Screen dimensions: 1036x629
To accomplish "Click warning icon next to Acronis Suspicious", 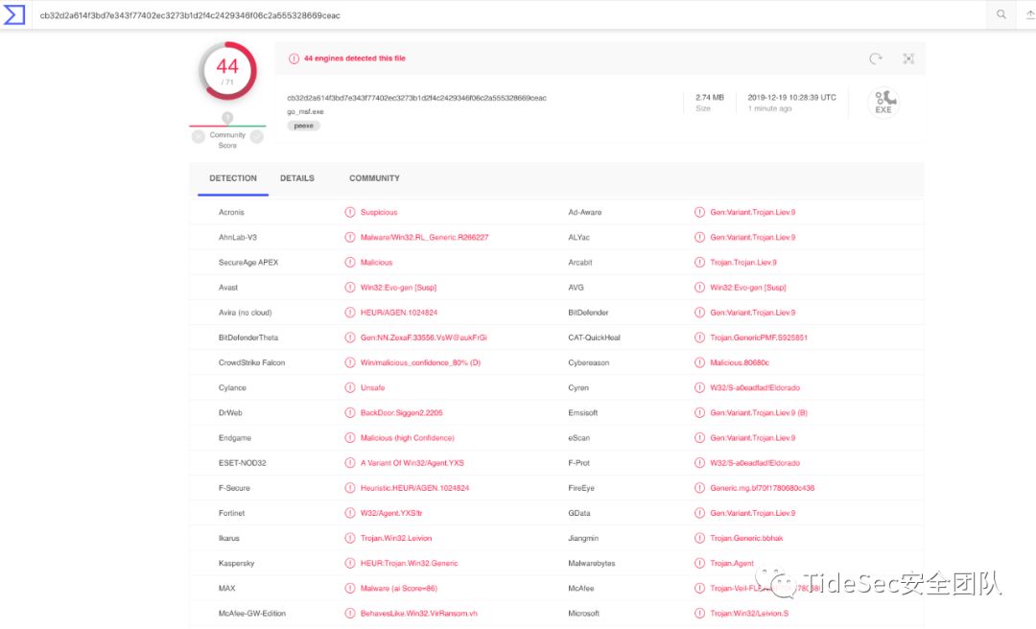I will pos(349,212).
